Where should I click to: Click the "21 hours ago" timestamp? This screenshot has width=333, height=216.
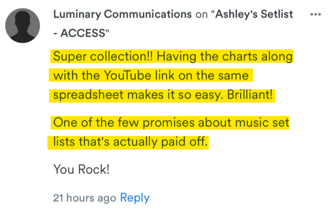(85, 198)
